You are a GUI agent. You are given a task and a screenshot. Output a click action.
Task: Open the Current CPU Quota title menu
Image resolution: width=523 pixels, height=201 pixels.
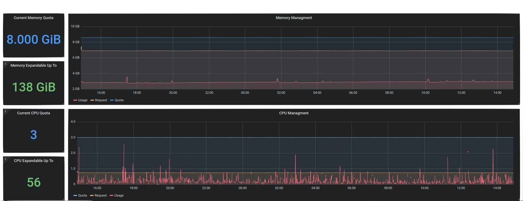click(33, 113)
